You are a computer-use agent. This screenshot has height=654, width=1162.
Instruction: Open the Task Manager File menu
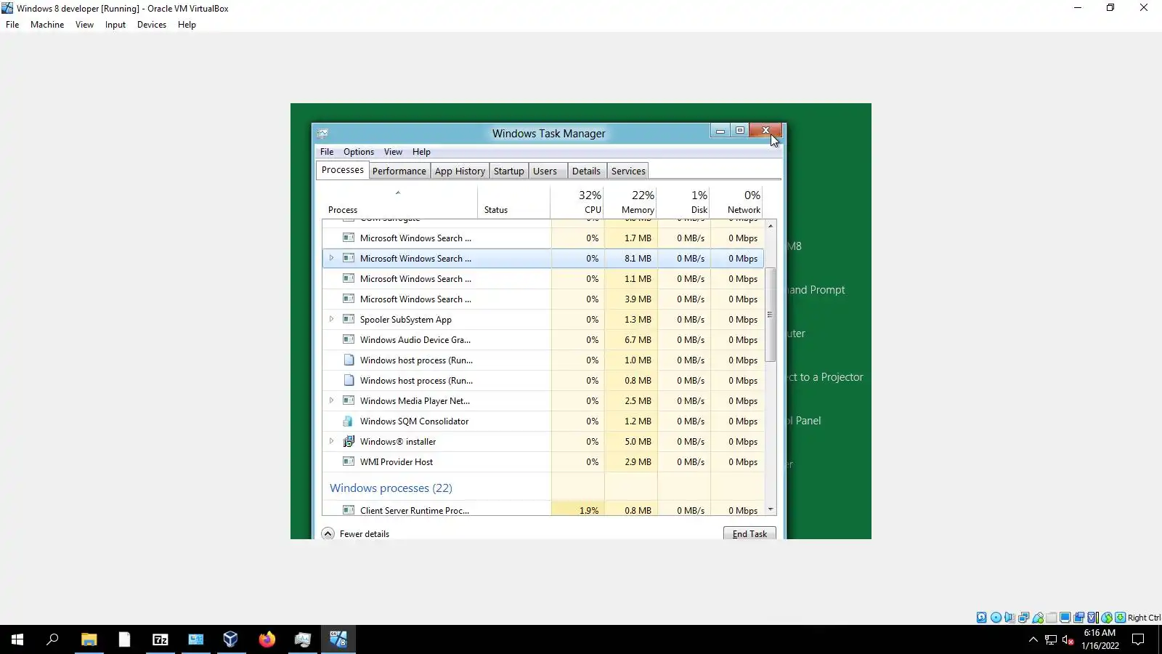[x=327, y=152]
